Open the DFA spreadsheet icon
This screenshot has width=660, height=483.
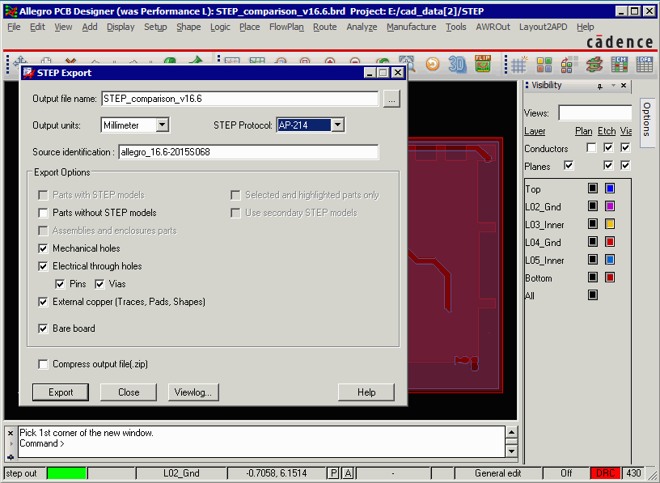[645, 65]
